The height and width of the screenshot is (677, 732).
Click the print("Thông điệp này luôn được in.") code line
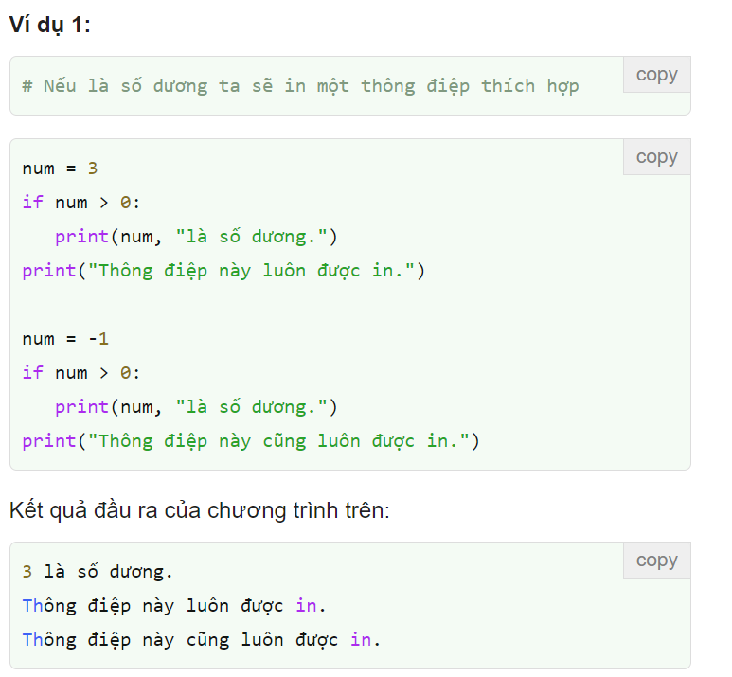tap(223, 271)
